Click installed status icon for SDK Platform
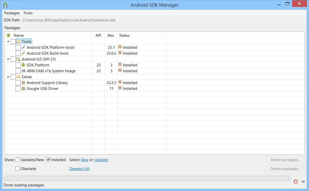Viewport: 309px width, 191px height. [x=120, y=65]
